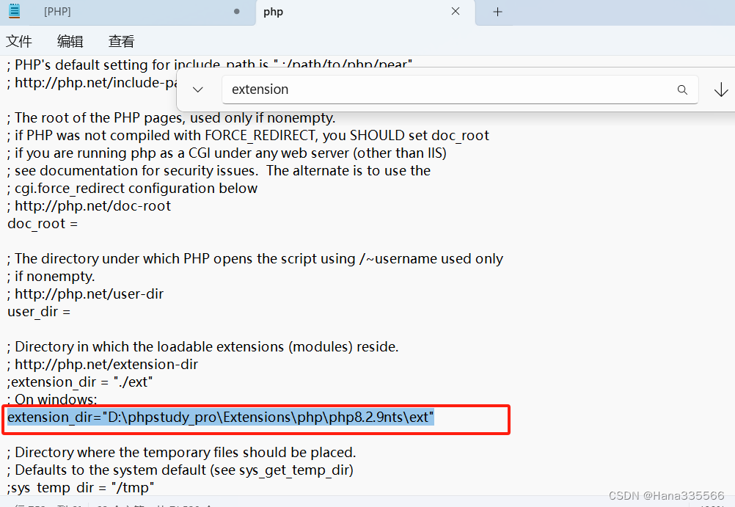Click the http://php.net/doc-root line
735x507 pixels.
coord(89,206)
